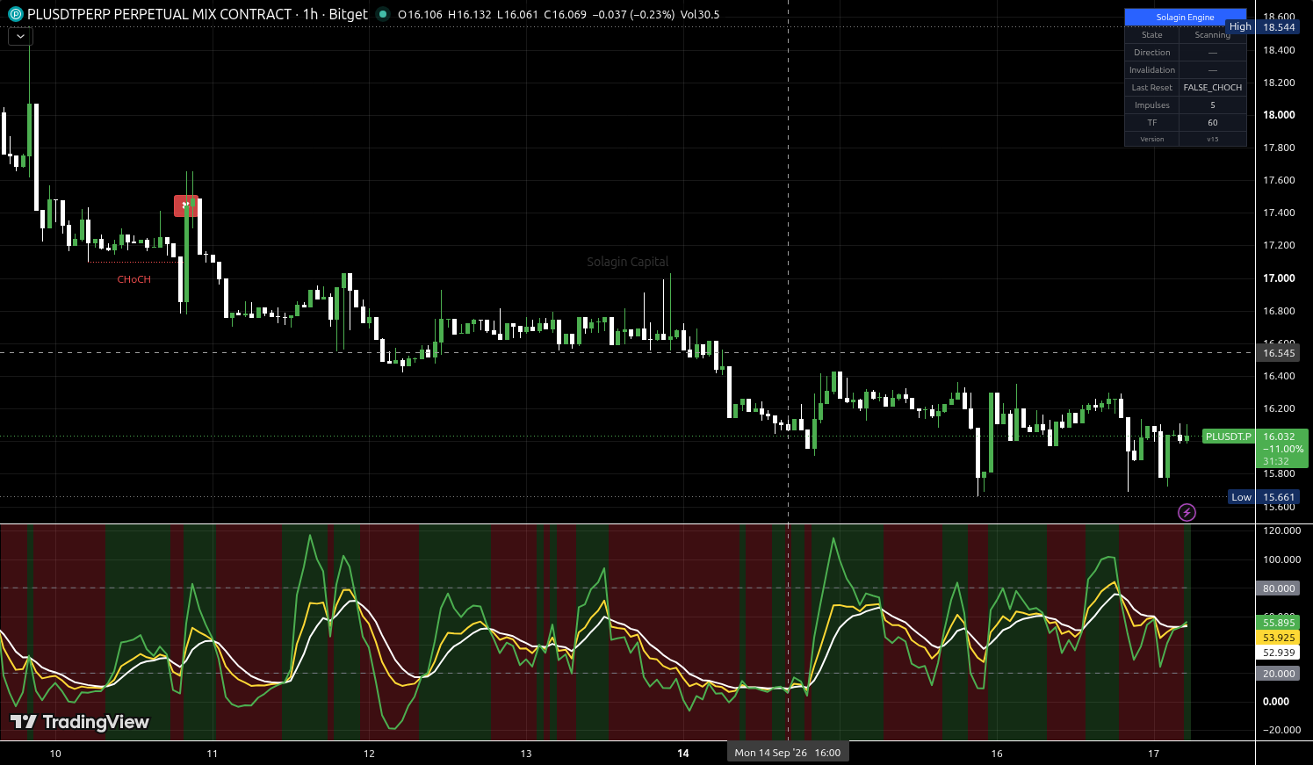Click the green market status dot
The height and width of the screenshot is (765, 1313).
tap(382, 14)
